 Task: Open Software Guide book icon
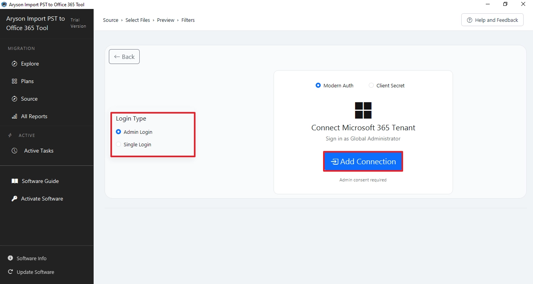[x=15, y=181]
